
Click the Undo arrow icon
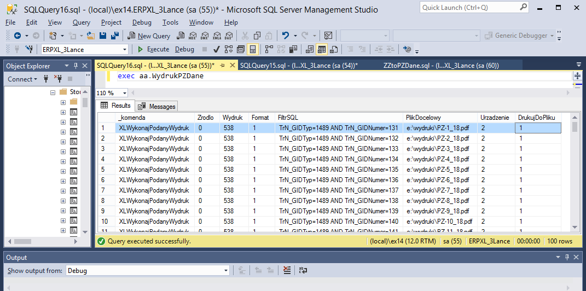click(285, 36)
